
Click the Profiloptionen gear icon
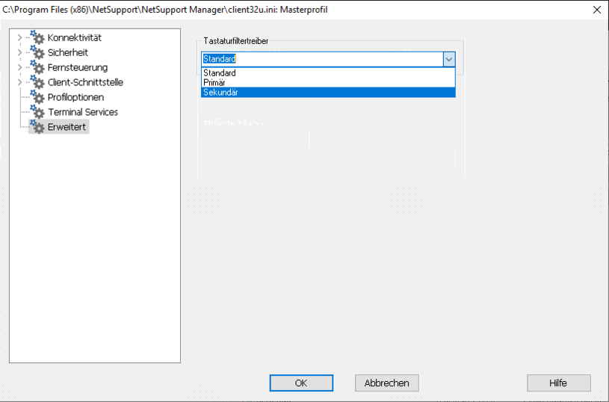[37, 97]
